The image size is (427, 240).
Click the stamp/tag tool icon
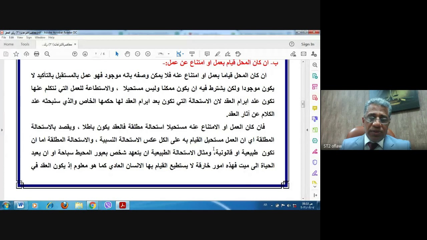point(238,54)
